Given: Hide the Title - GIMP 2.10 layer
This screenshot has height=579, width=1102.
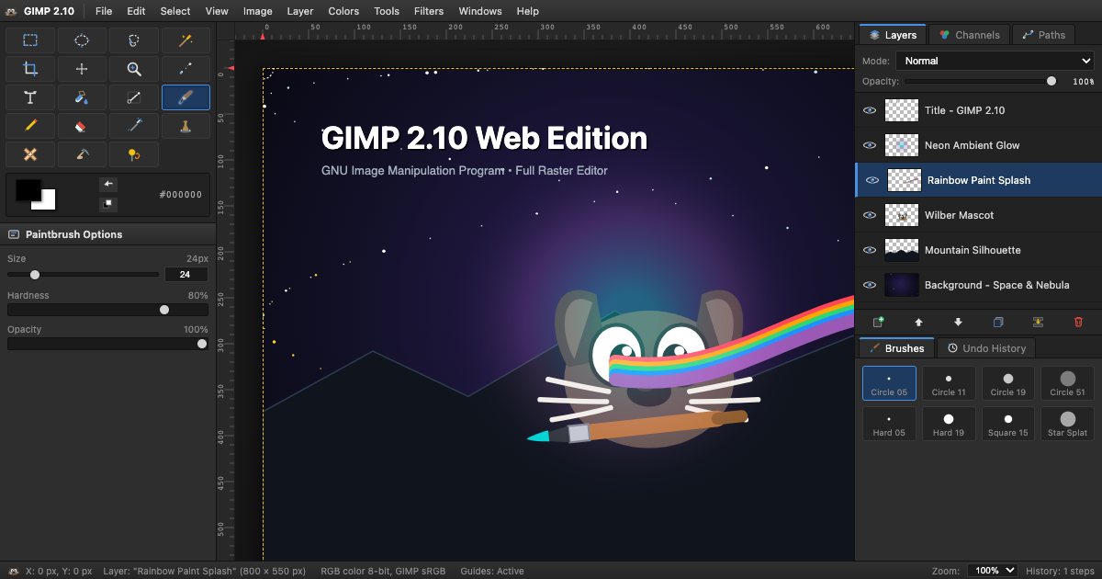Looking at the screenshot, I should click(x=870, y=110).
